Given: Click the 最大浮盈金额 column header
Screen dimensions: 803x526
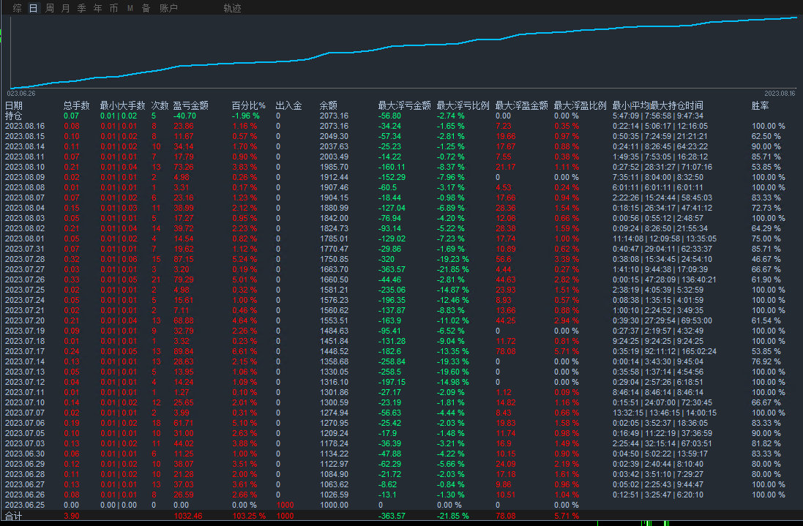Looking at the screenshot, I should (521, 105).
